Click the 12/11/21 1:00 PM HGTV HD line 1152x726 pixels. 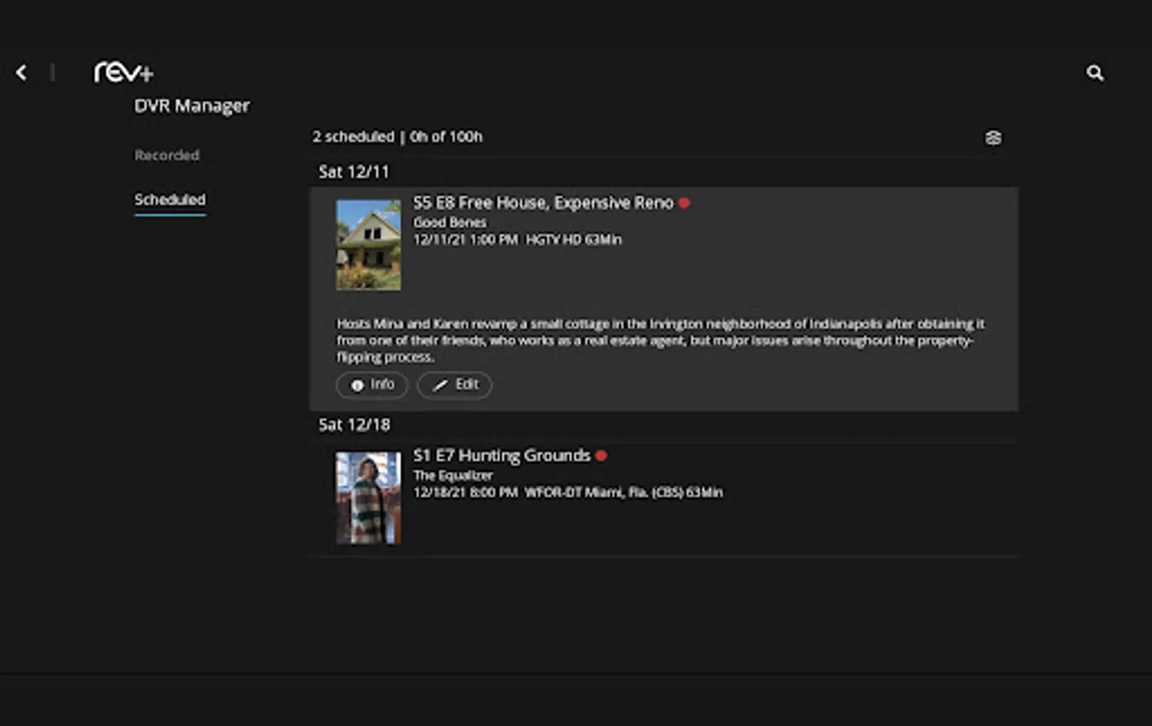pos(517,240)
